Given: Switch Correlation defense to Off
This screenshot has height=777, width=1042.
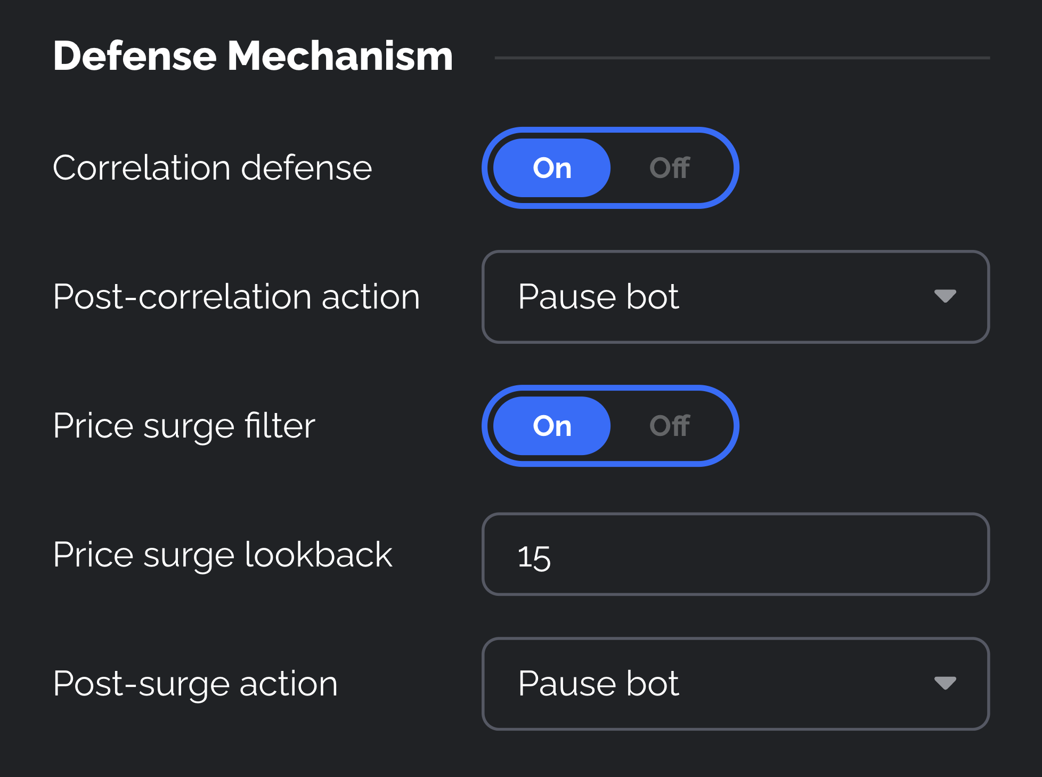Looking at the screenshot, I should pyautogui.click(x=670, y=168).
